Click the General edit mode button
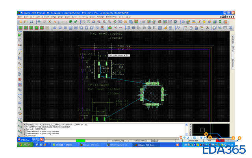 coord(193,140)
